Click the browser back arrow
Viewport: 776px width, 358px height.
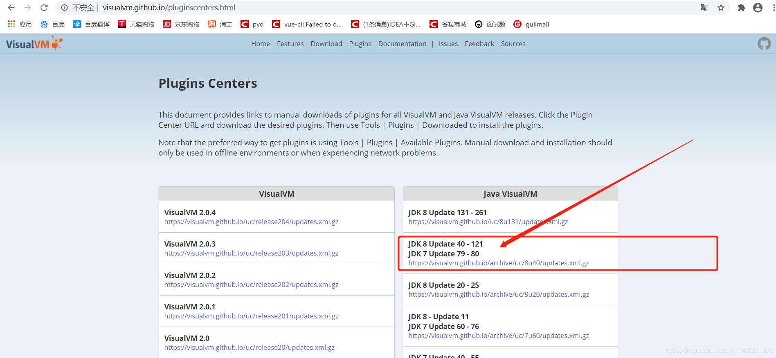point(11,8)
